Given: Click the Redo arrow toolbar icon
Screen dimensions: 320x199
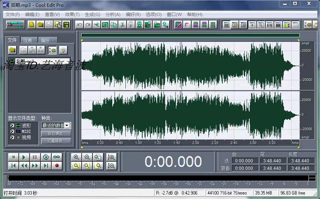Looking at the screenshot, I should tap(88, 25).
